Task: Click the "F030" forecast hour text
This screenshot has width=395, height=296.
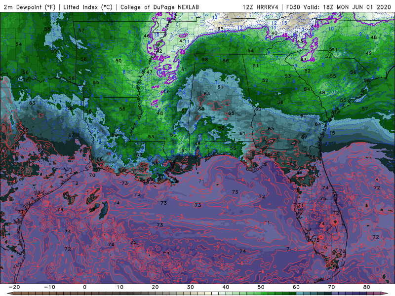Action: pos(293,7)
